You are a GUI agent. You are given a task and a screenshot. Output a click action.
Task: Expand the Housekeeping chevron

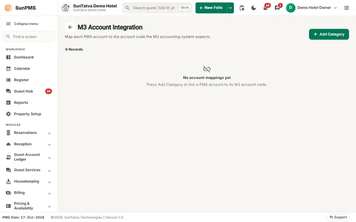point(49,182)
